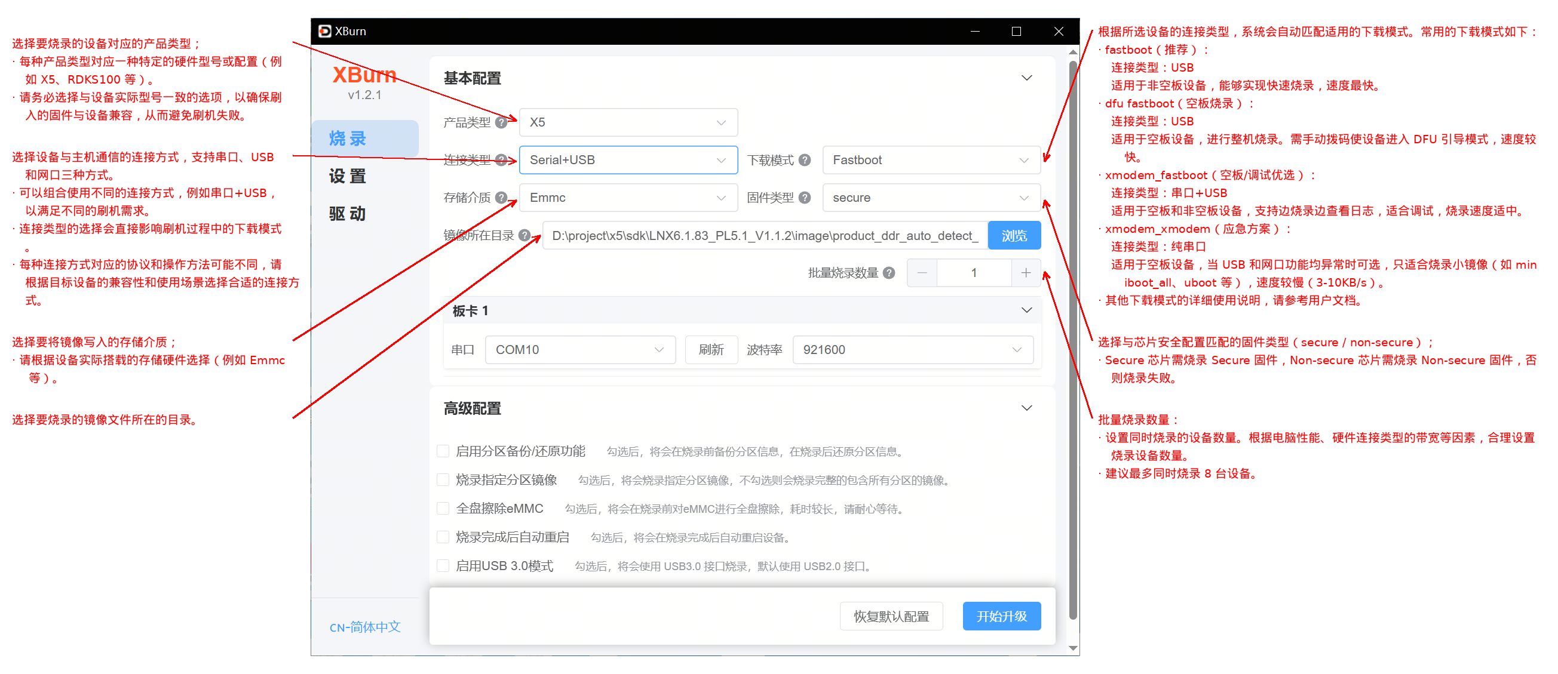Collapse the 高级配置 section
The width and height of the screenshot is (1558, 674).
pyautogui.click(x=1026, y=408)
